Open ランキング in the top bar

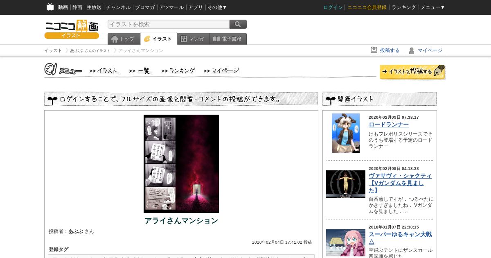(404, 7)
